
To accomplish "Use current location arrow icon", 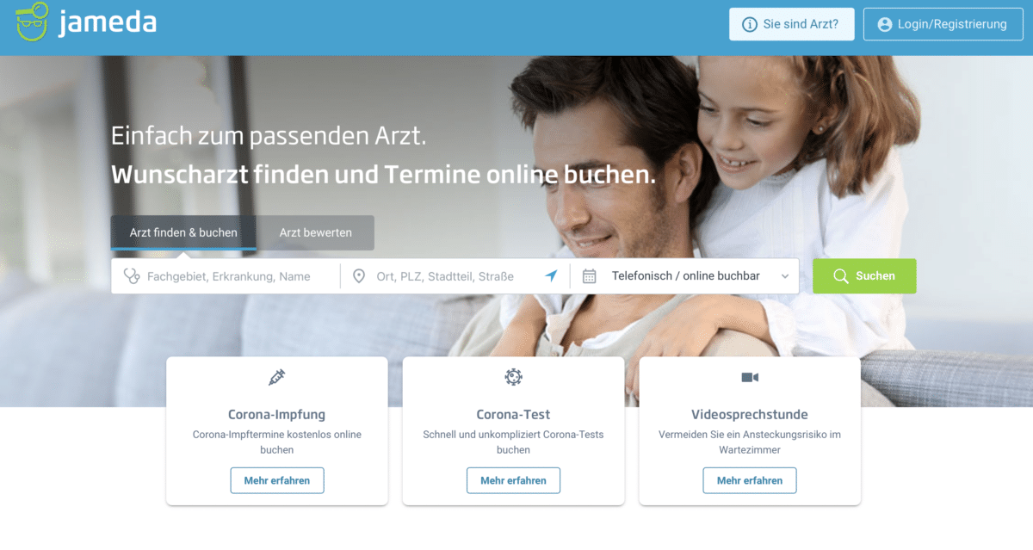I will [551, 275].
